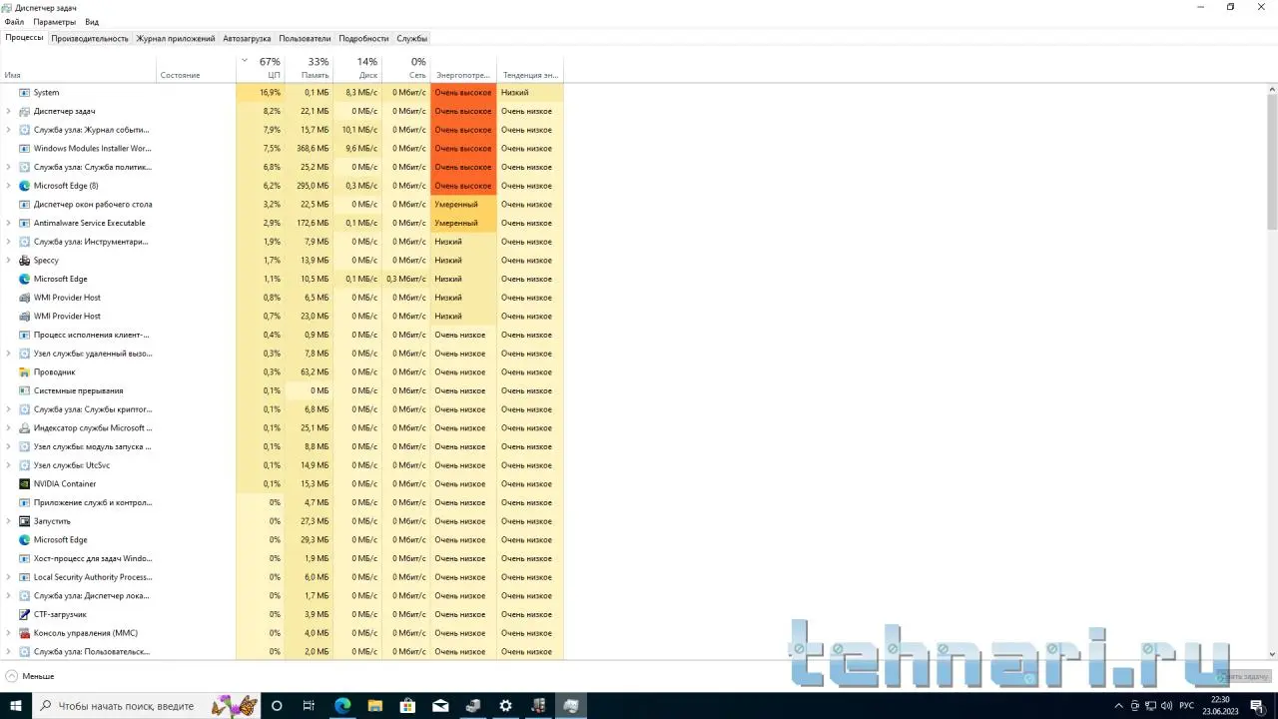Expand the Local Security Authority Process row
The image size is (1278, 719).
pyautogui.click(x=9, y=577)
